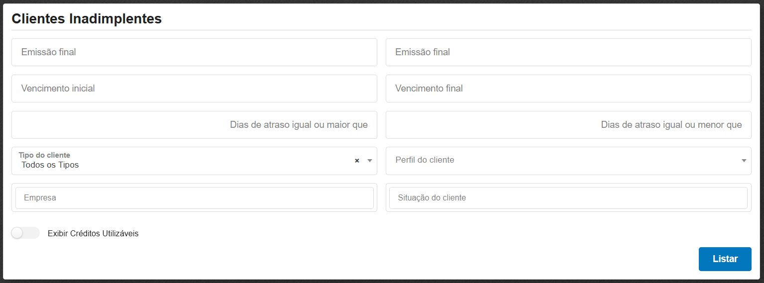764x283 pixels.
Task: Expand the Perfil do cliente dropdown arrow
Action: point(744,161)
